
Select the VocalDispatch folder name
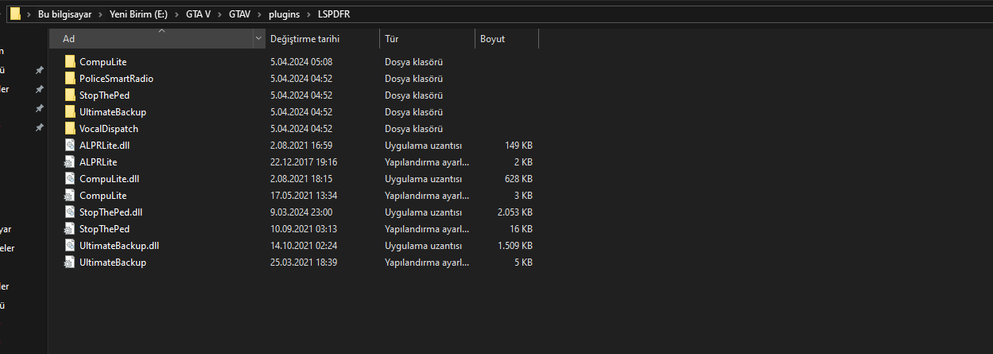pyautogui.click(x=109, y=128)
